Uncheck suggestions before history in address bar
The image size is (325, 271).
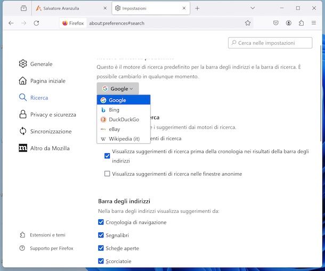(x=107, y=156)
